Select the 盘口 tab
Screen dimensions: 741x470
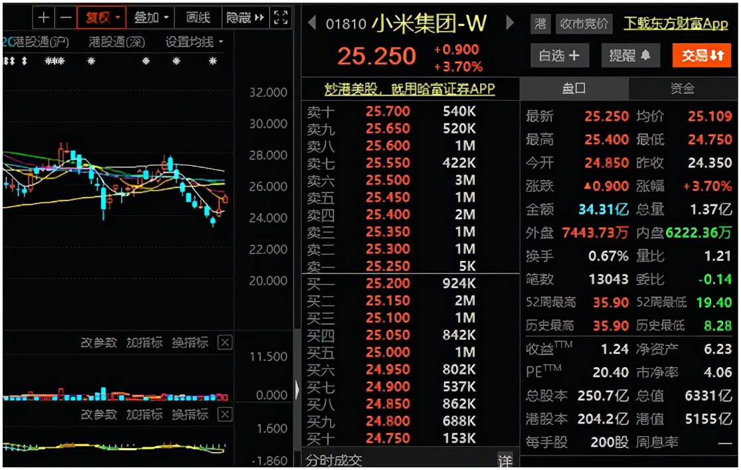[574, 88]
